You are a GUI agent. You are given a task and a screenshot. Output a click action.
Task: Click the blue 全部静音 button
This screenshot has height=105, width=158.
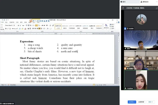[x=132, y=102]
